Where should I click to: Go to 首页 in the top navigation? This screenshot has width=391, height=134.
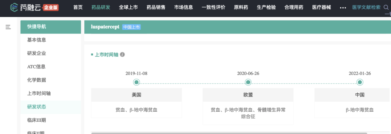point(78,8)
